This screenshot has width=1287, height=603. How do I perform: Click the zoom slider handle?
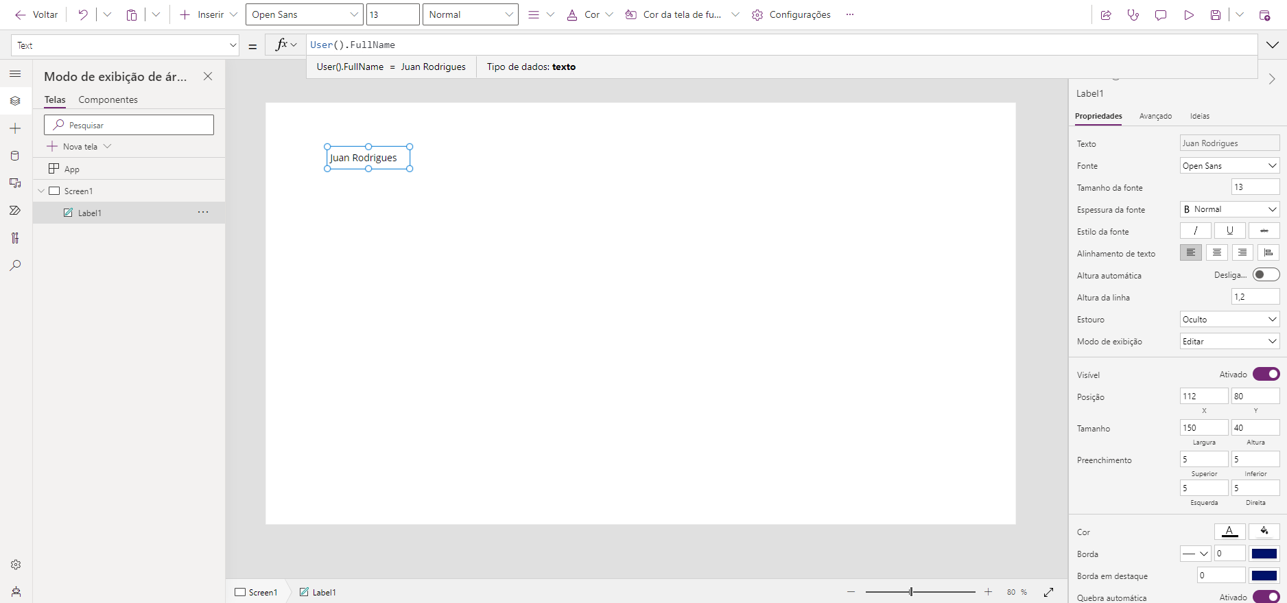[911, 591]
